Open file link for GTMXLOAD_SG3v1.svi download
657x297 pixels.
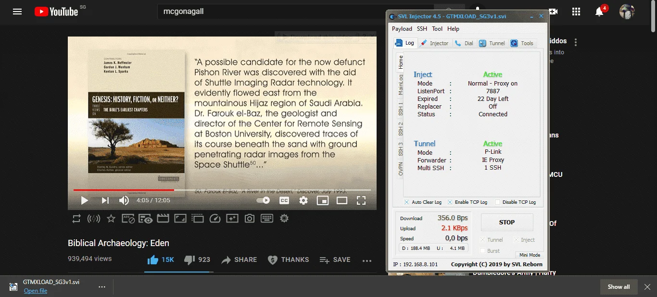click(x=36, y=291)
